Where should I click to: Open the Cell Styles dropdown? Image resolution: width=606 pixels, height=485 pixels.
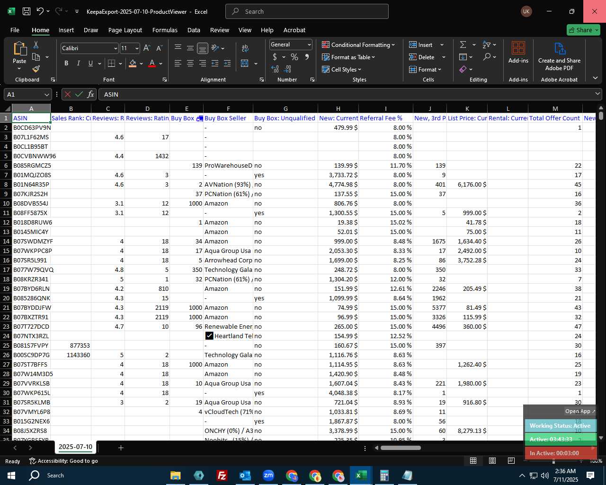coord(341,69)
